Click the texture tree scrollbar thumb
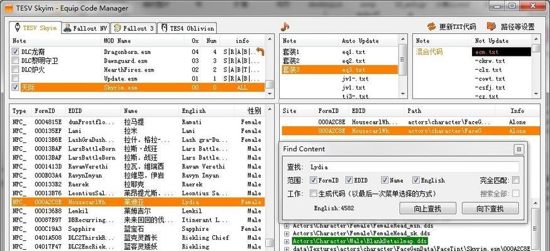This screenshot has height=251, width=550. [x=536, y=229]
